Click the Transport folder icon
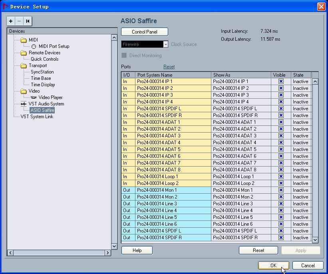This screenshot has width=328, height=274. point(24,66)
